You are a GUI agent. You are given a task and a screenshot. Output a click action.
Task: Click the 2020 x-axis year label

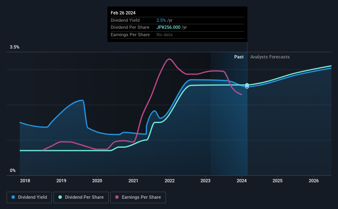[97, 181]
